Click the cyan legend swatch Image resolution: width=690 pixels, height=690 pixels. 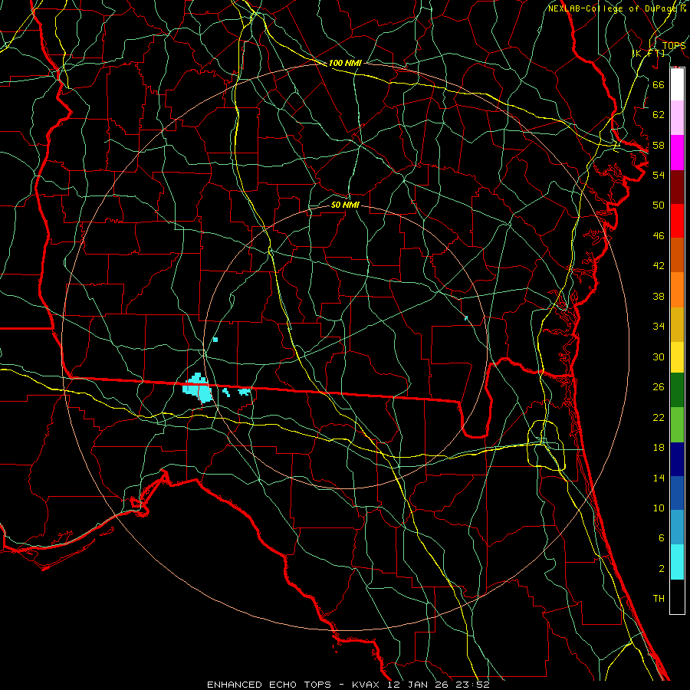pos(677,562)
